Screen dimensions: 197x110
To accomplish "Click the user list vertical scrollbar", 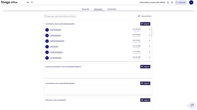I will 152,32.
